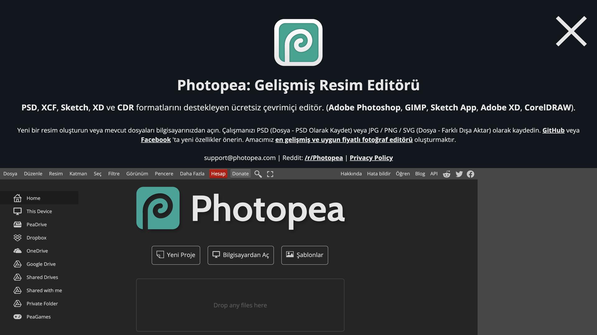Open Şablonlar templates
Screen dimensions: 597x335
pos(304,255)
